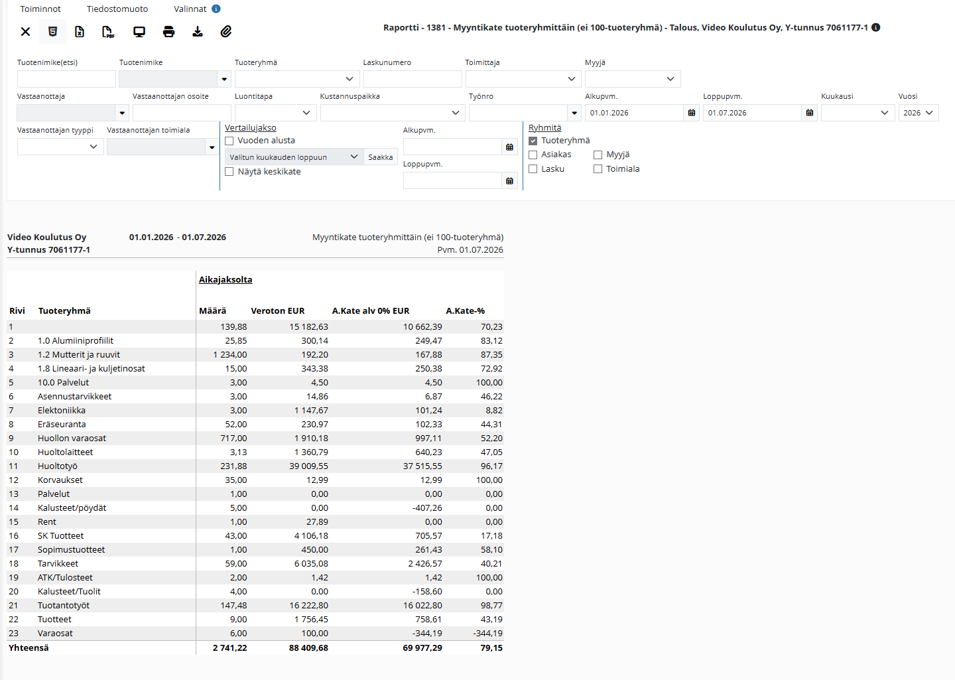Enable the Näytä keskikate checkbox
Image resolution: width=955 pixels, height=680 pixels.
tap(229, 172)
